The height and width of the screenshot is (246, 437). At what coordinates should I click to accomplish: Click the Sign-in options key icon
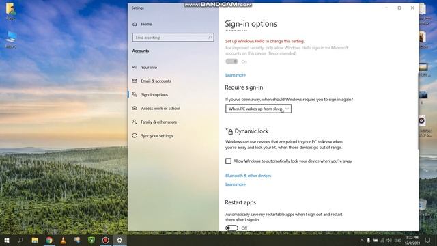tap(135, 94)
